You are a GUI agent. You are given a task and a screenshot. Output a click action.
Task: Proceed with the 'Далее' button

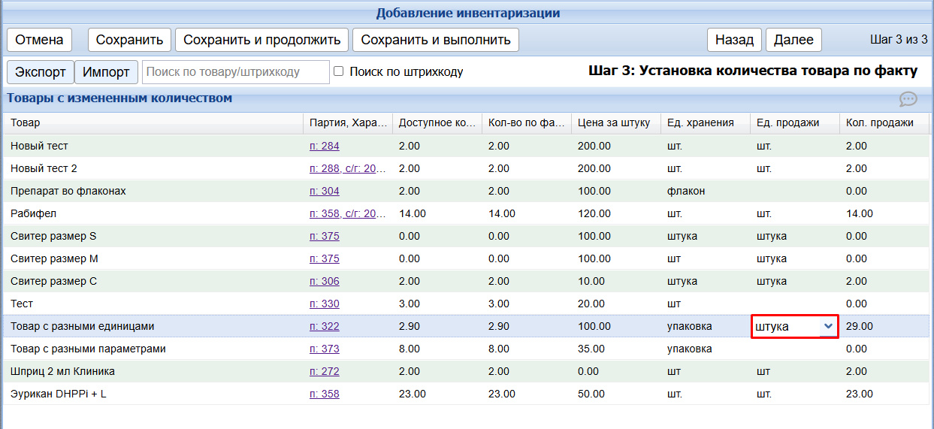point(793,40)
